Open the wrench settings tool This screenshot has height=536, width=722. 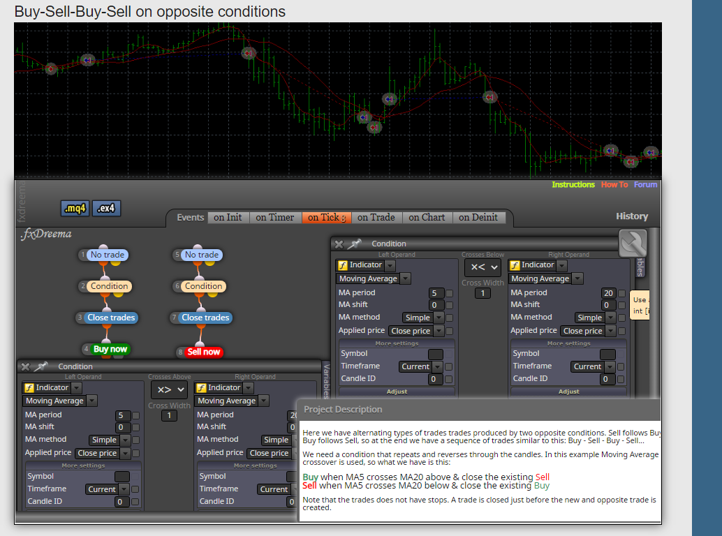coord(633,243)
